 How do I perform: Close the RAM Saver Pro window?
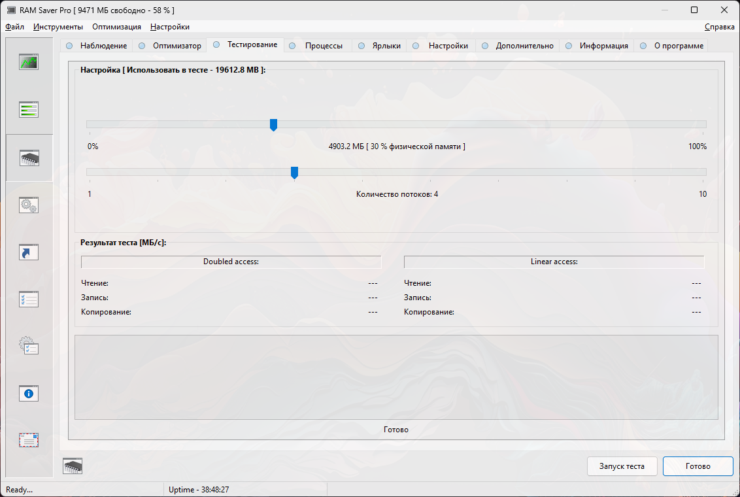[724, 10]
